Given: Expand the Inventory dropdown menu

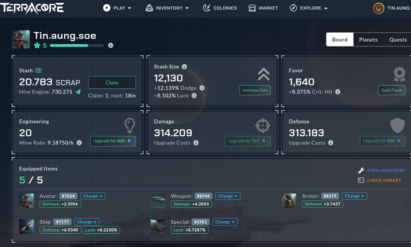Looking at the screenshot, I should [167, 8].
